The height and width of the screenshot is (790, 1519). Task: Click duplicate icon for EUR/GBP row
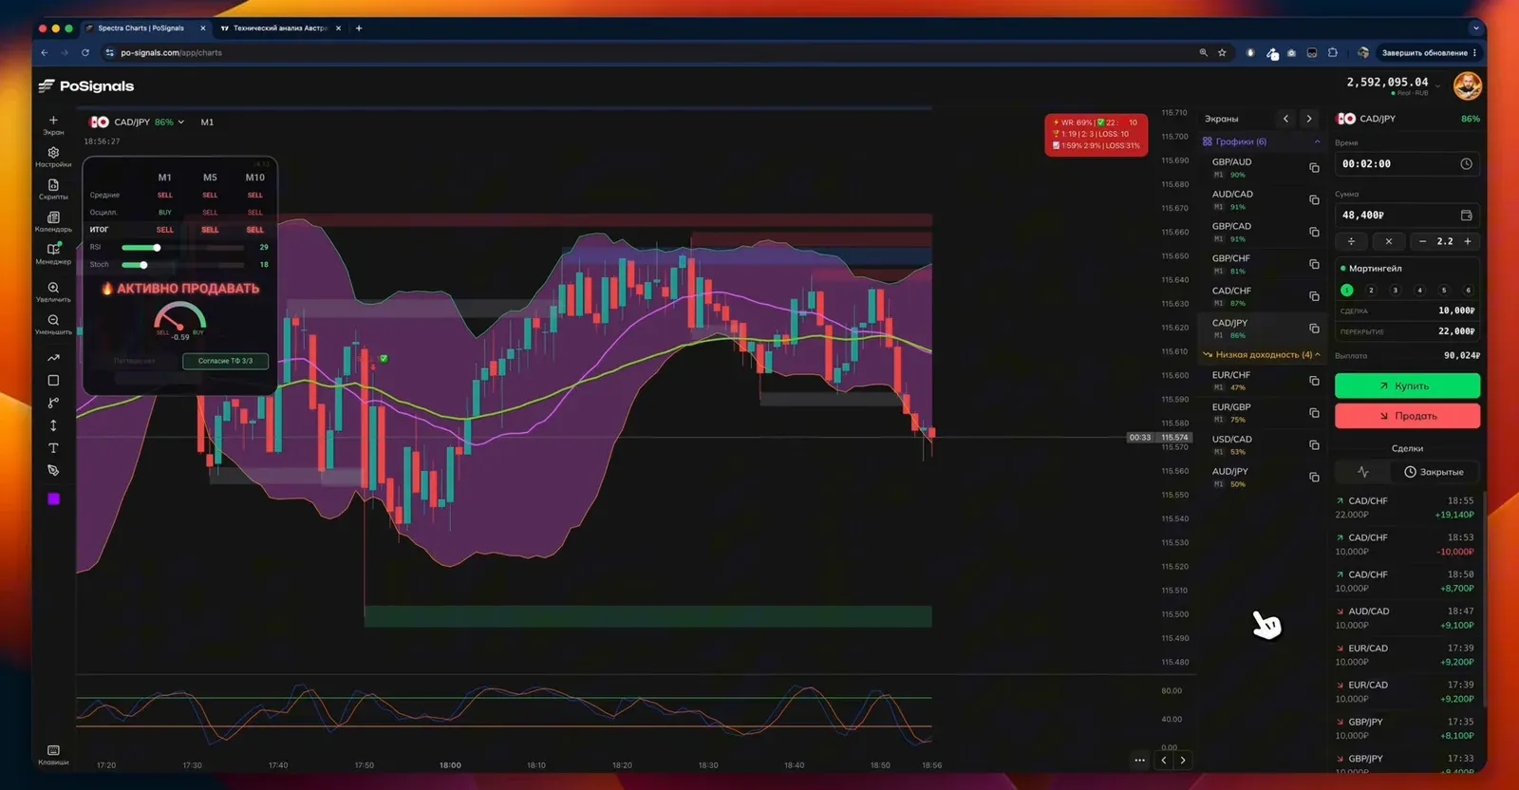tap(1314, 413)
